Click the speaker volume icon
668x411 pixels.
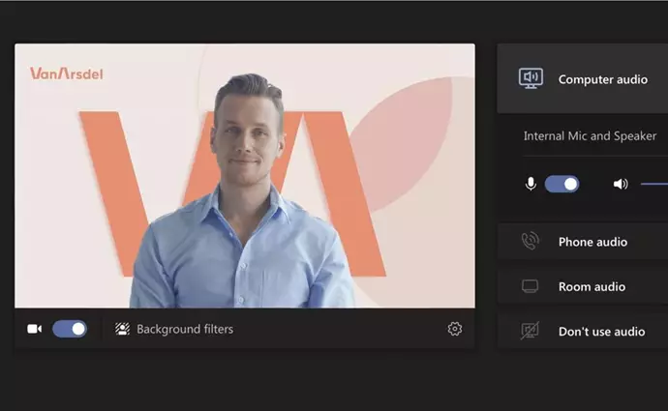click(x=621, y=185)
